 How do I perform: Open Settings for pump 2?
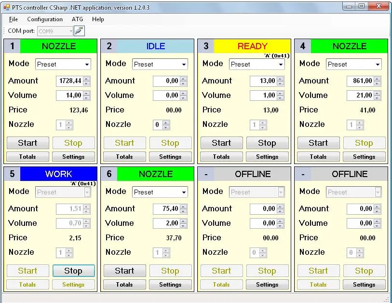[x=170, y=157]
